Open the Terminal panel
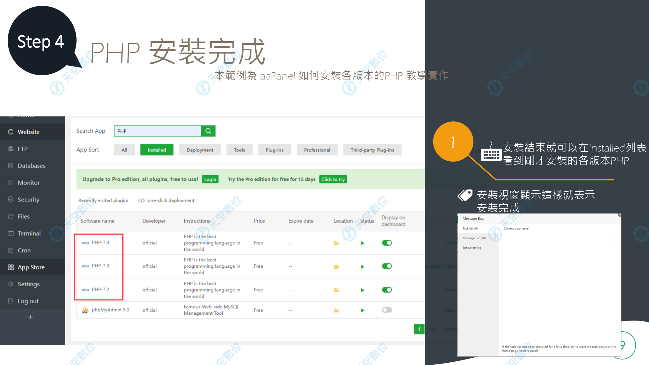 (x=29, y=233)
